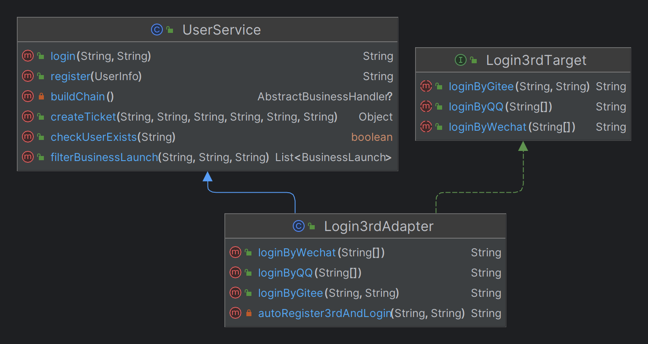Screen dimensions: 648x344
Task: Click public visibility icon in Login3rdTarget header
Action: [x=473, y=60]
